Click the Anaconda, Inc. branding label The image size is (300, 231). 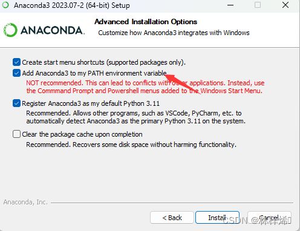[x=25, y=202]
